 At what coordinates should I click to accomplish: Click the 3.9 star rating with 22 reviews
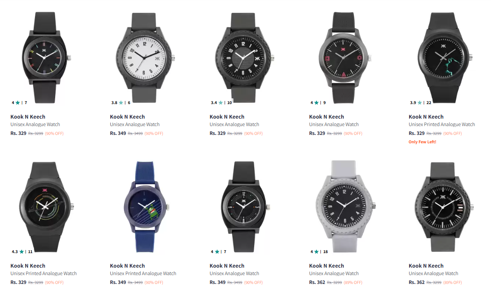click(x=420, y=103)
